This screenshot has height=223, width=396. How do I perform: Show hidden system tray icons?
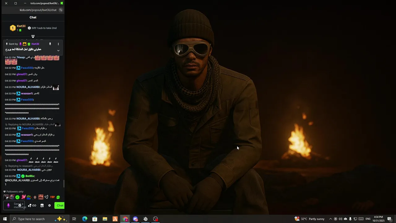331,219
